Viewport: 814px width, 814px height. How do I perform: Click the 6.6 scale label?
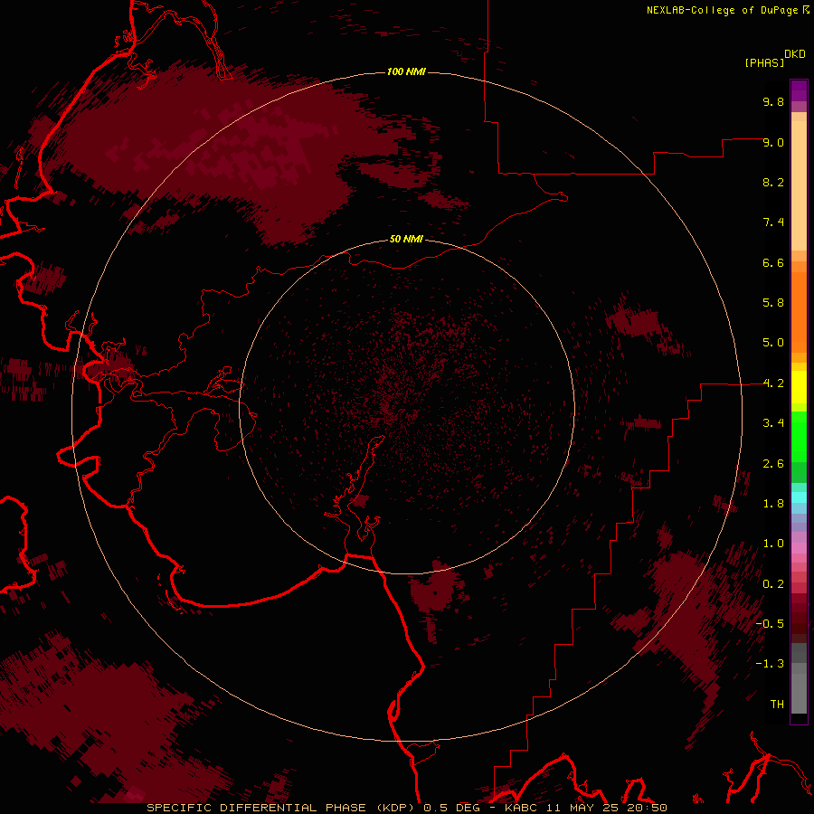[773, 262]
